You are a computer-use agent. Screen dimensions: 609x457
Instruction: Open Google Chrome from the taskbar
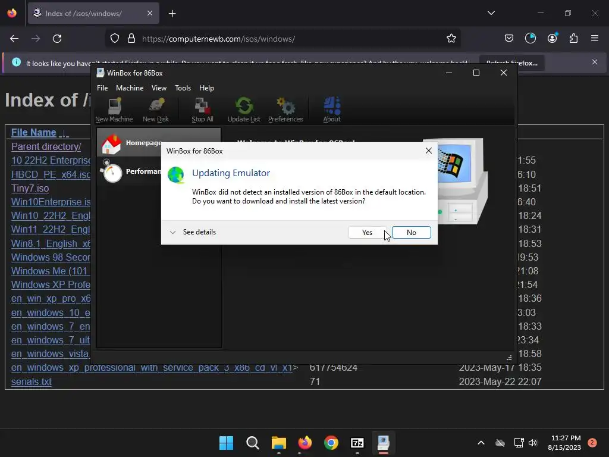tap(331, 443)
